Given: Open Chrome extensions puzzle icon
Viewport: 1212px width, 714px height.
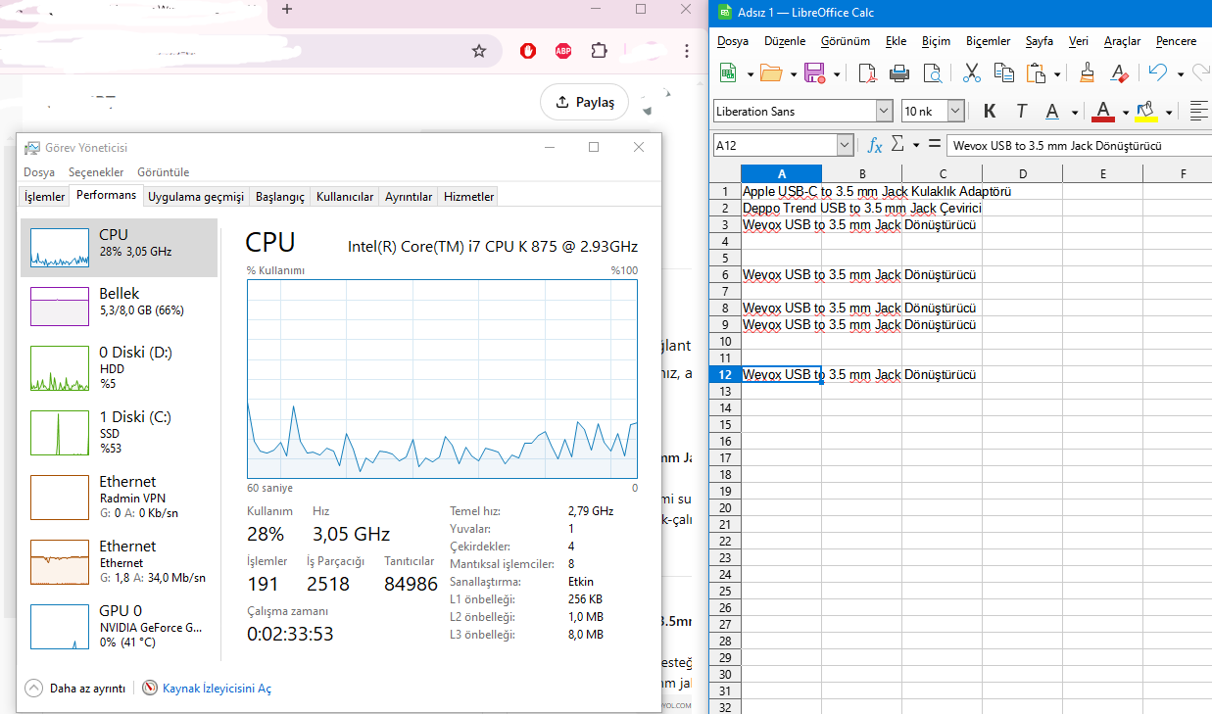Looking at the screenshot, I should [599, 51].
